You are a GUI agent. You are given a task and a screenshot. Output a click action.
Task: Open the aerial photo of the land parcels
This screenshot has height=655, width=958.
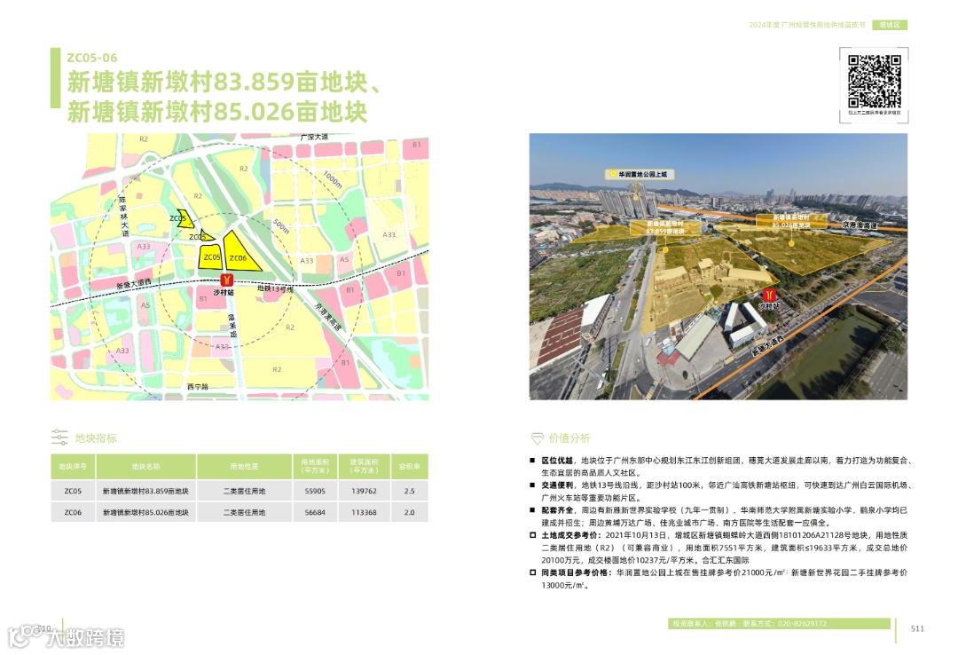click(718, 266)
